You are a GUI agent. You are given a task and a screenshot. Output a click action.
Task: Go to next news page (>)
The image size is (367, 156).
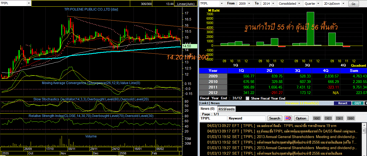(x=339, y=118)
